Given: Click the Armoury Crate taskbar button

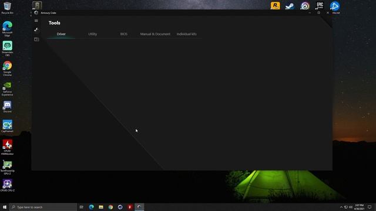Looking at the screenshot, I should [x=139, y=207].
